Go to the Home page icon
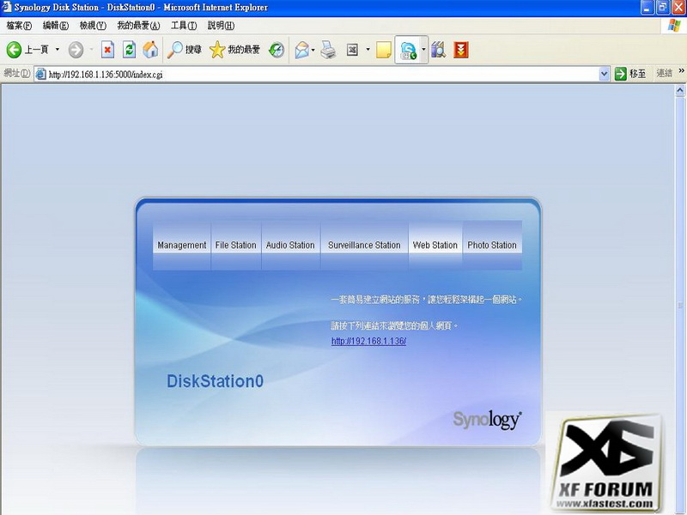 click(x=150, y=50)
